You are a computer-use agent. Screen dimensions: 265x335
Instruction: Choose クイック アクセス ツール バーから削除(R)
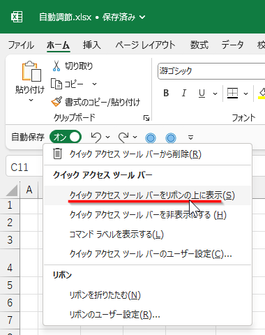pos(147,154)
